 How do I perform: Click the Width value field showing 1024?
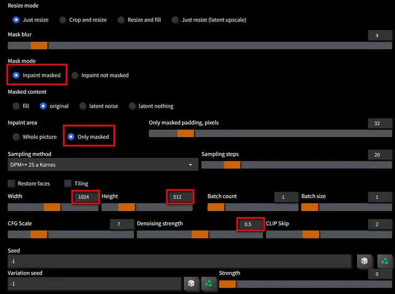point(86,197)
